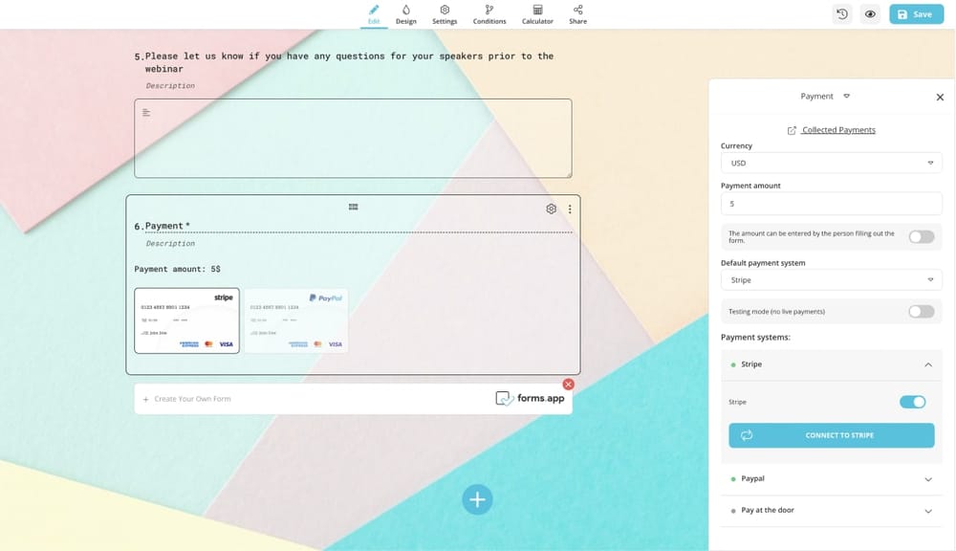This screenshot has width=956, height=551.
Task: Open the Default payment system dropdown
Action: point(831,280)
